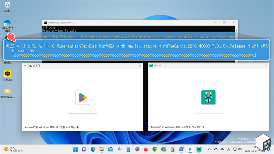The height and width of the screenshot is (154, 274).
Task: Open the Recycle Bin desktop icon
Action: (x=7, y=7)
